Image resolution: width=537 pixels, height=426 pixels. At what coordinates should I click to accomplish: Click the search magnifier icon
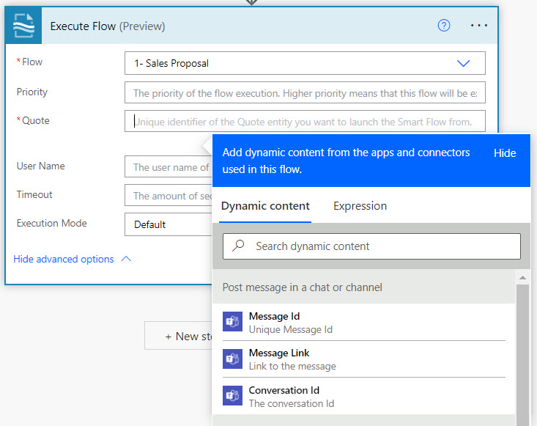pyautogui.click(x=238, y=246)
